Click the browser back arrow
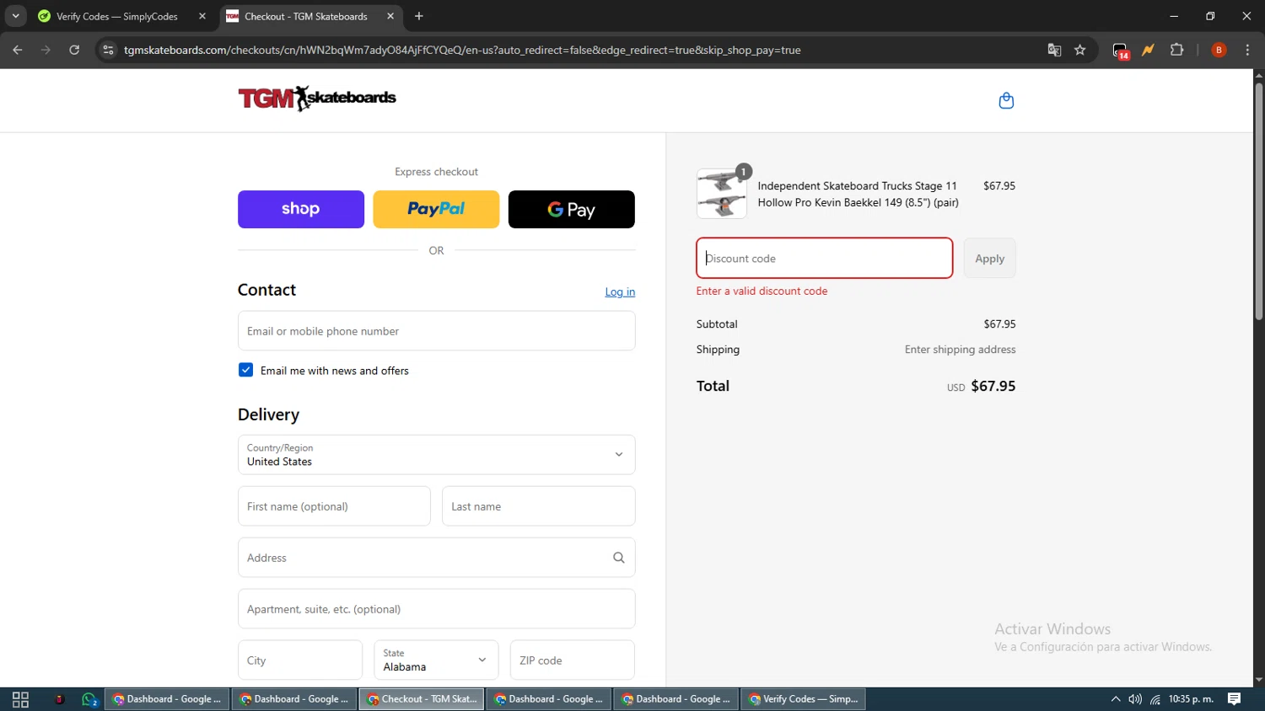The height and width of the screenshot is (711, 1265). [x=18, y=50]
